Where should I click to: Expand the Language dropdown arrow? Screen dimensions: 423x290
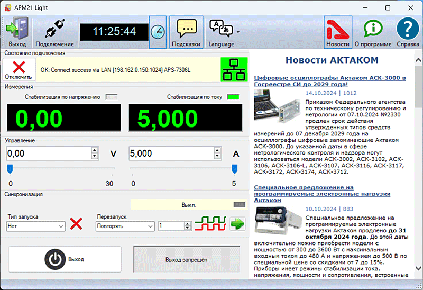click(238, 32)
